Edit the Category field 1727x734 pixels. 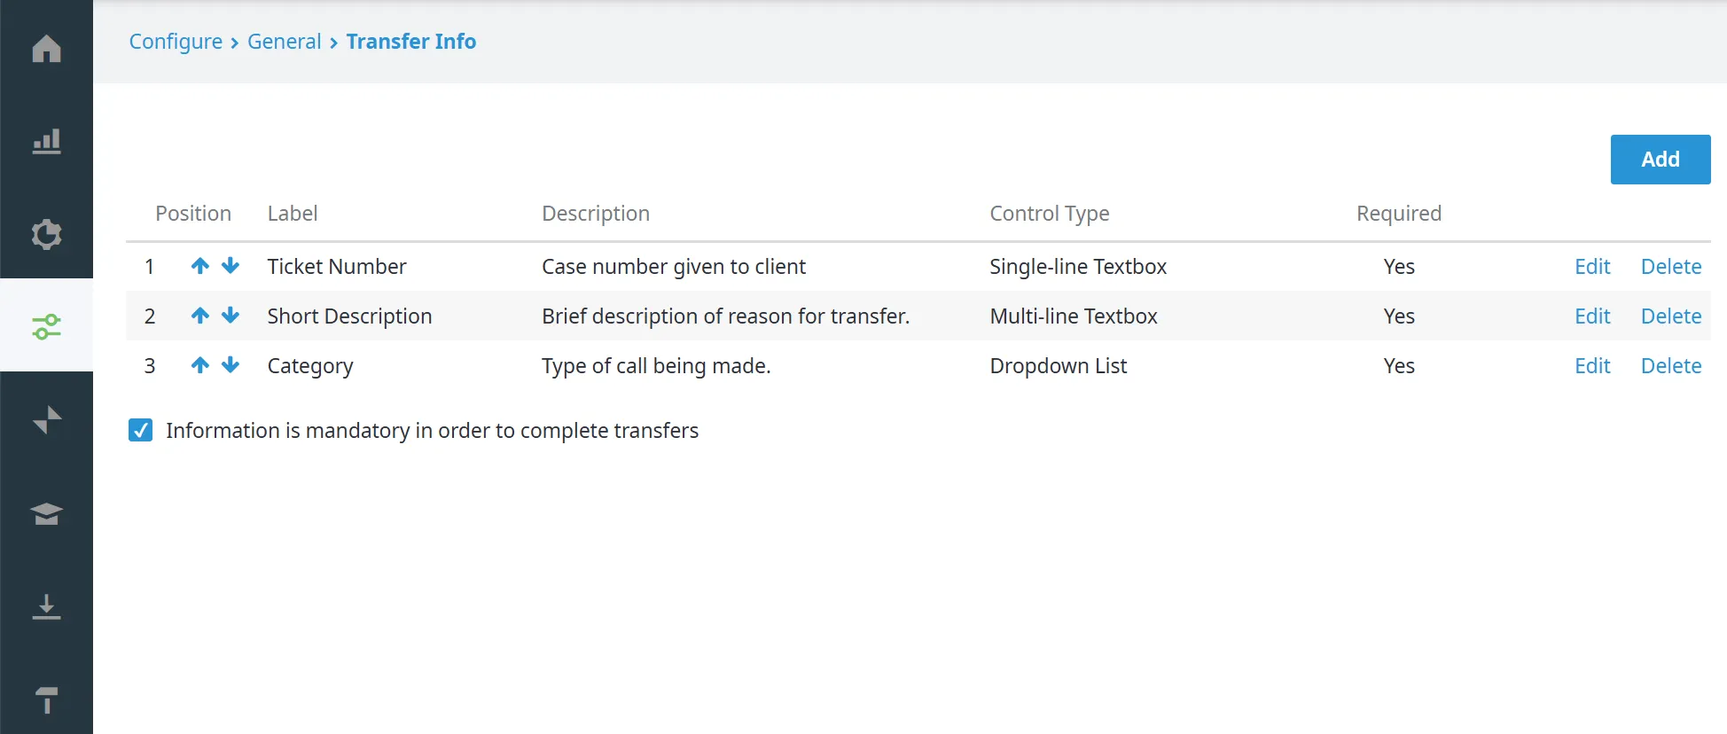1592,366
